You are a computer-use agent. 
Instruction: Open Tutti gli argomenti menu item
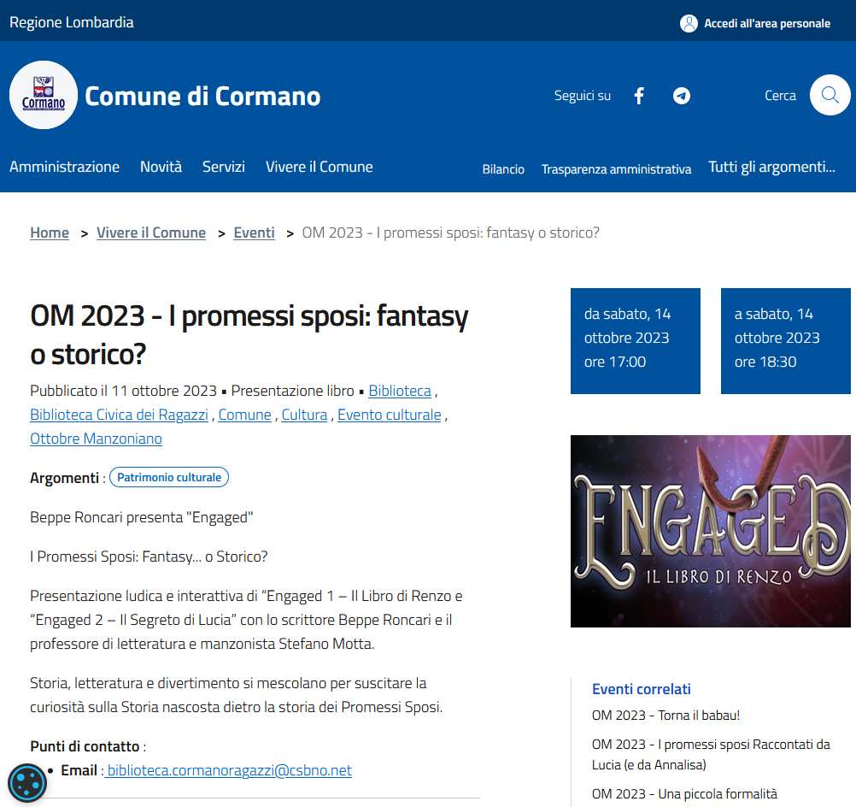[772, 167]
